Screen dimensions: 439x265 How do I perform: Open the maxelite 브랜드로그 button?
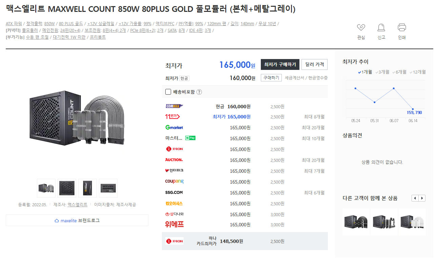click(77, 220)
